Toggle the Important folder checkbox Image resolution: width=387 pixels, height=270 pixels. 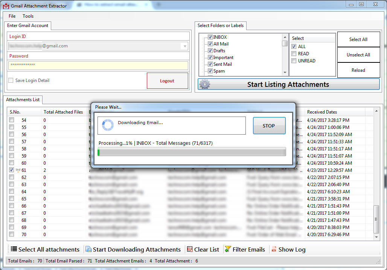point(210,58)
